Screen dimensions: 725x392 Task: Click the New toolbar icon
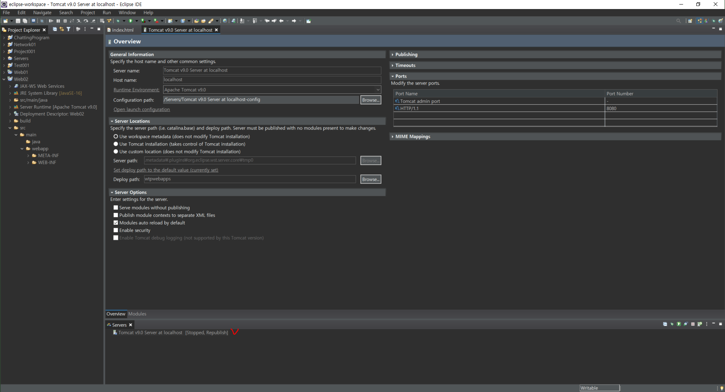pyautogui.click(x=6, y=21)
